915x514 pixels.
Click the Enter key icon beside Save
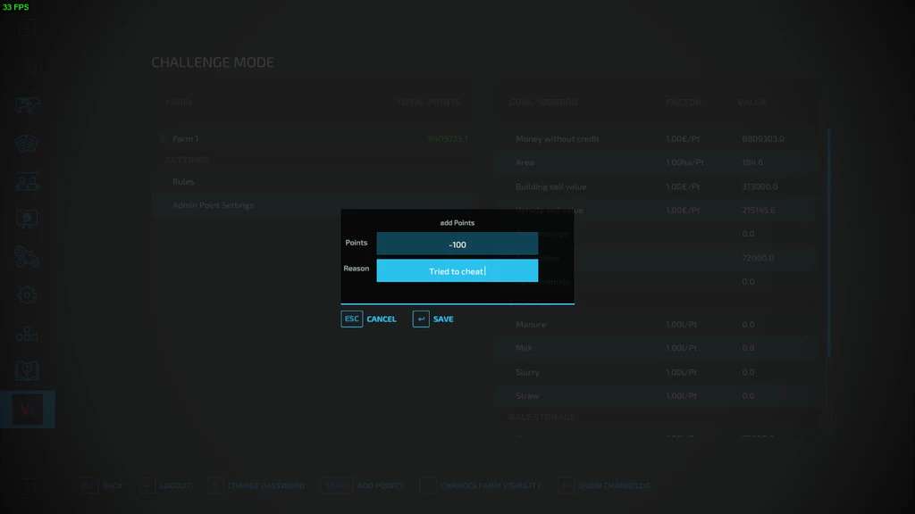[x=421, y=319]
